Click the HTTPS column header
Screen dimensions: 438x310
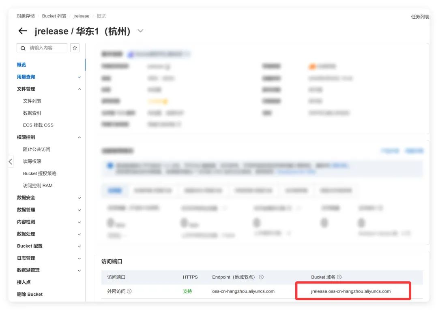coord(190,277)
